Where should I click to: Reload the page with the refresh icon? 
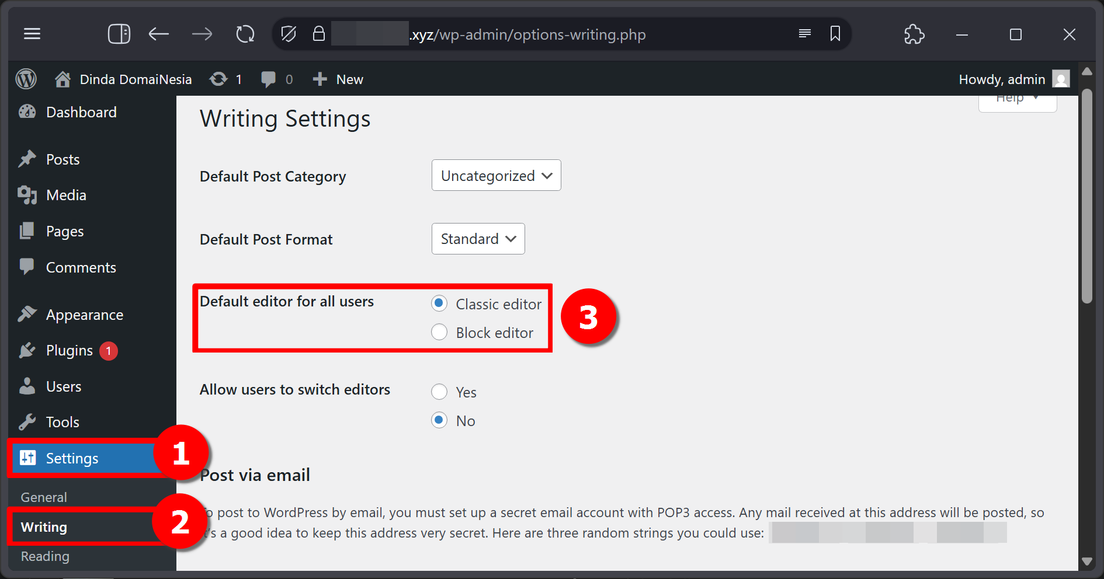coord(245,34)
